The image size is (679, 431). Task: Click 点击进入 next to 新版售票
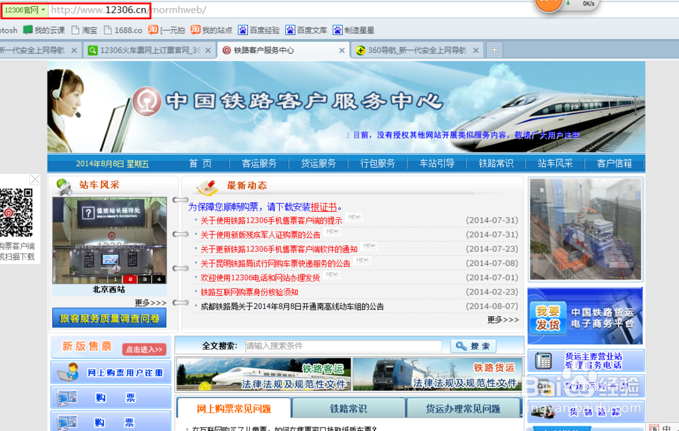[x=144, y=350]
